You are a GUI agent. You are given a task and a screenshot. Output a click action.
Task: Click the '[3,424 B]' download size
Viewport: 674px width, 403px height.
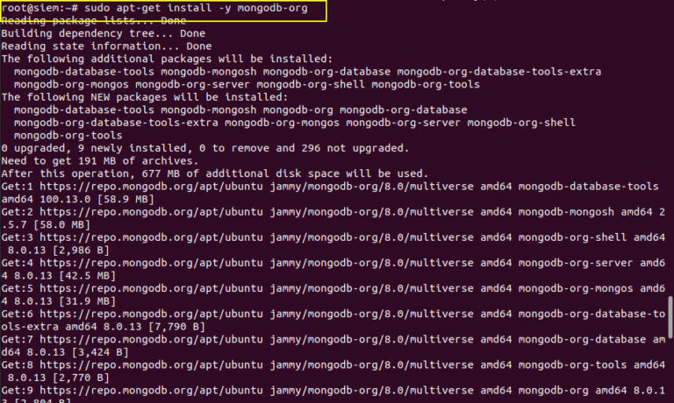click(x=100, y=352)
